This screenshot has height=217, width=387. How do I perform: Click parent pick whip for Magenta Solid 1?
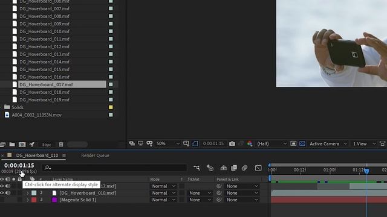(219, 200)
